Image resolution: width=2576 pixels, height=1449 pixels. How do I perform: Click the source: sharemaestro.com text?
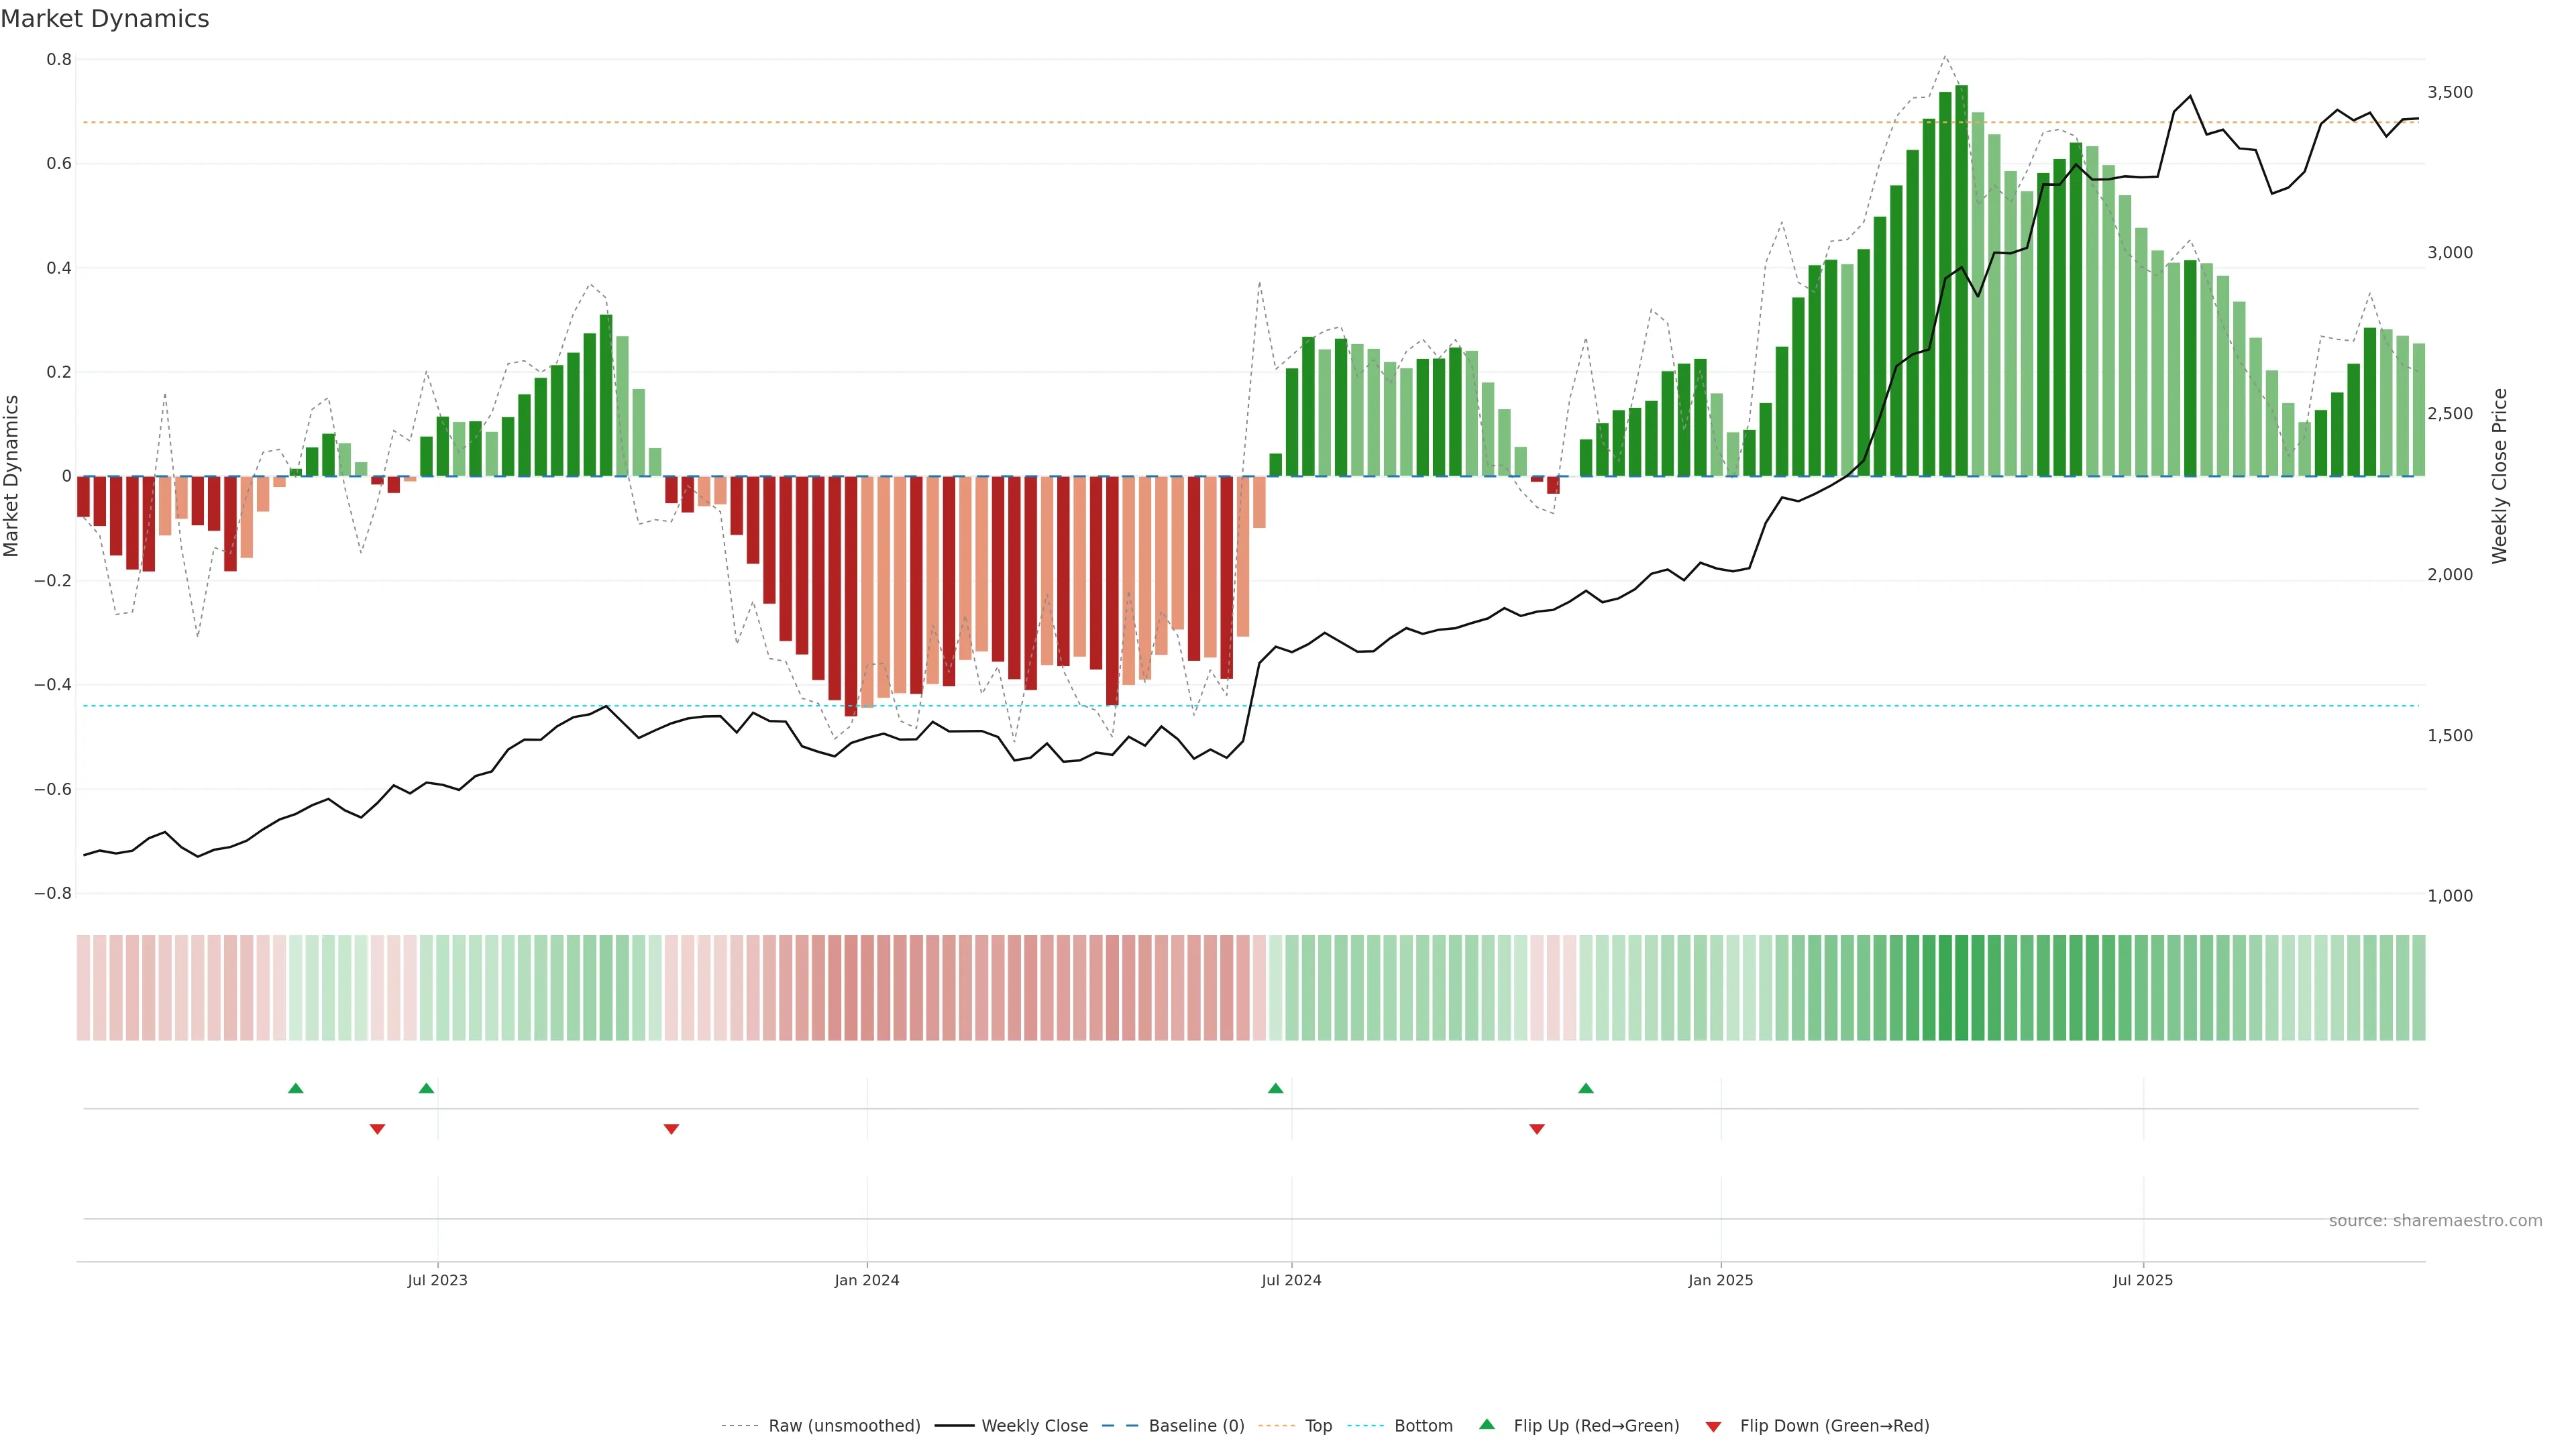[x=2435, y=1221]
